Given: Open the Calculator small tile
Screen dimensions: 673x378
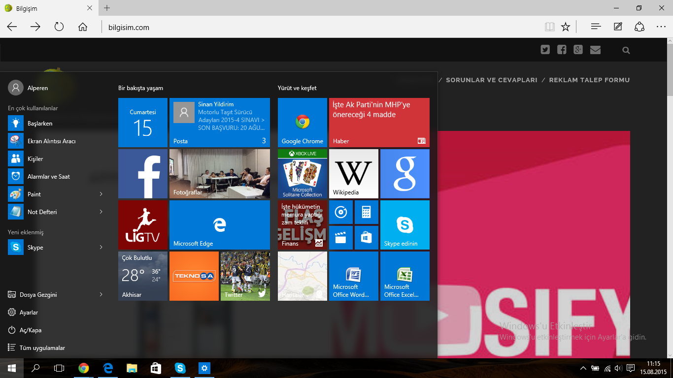Looking at the screenshot, I should pyautogui.click(x=367, y=212).
